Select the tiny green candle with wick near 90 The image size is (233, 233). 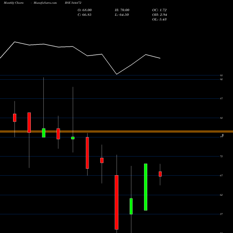73,138
